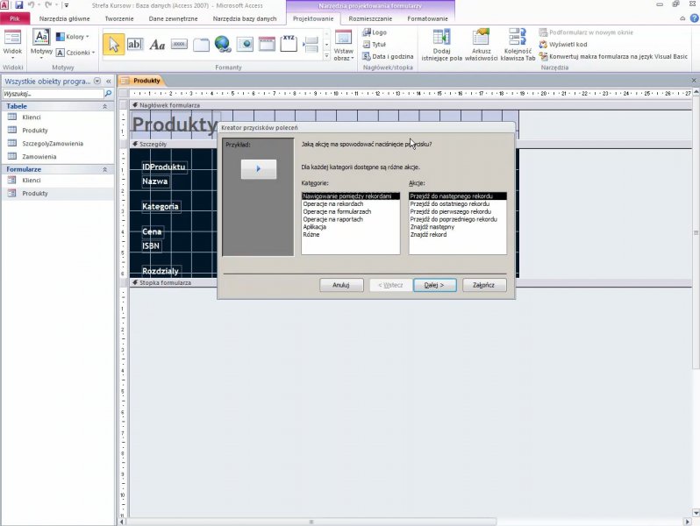
Task: Click Kolejność klawisza Tab icon
Action: tap(518, 46)
